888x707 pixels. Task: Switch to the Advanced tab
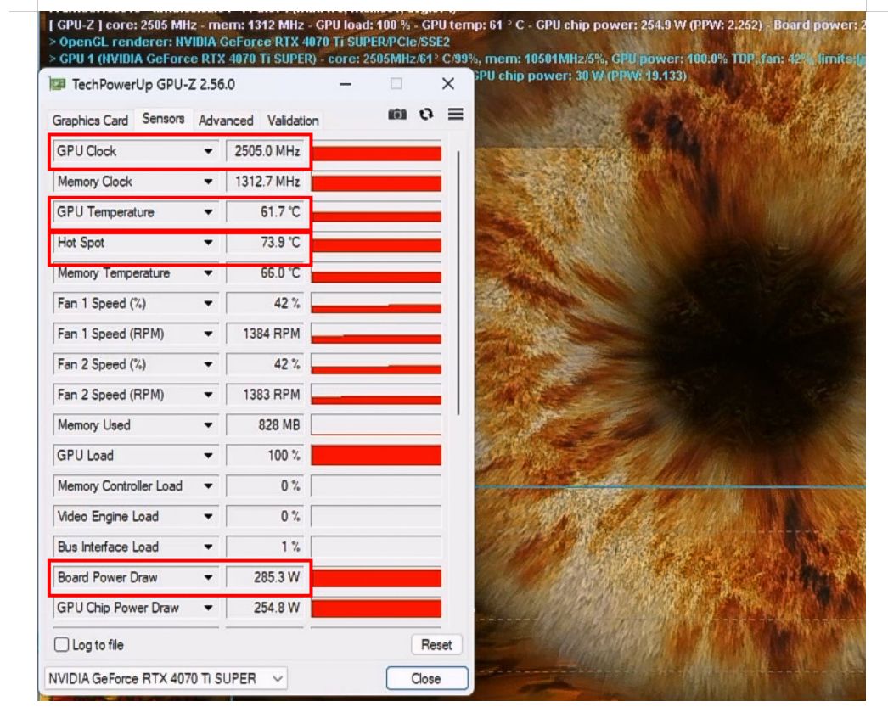point(226,121)
